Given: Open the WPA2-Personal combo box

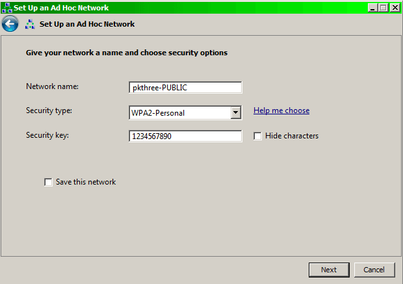Looking at the screenshot, I should point(185,112).
